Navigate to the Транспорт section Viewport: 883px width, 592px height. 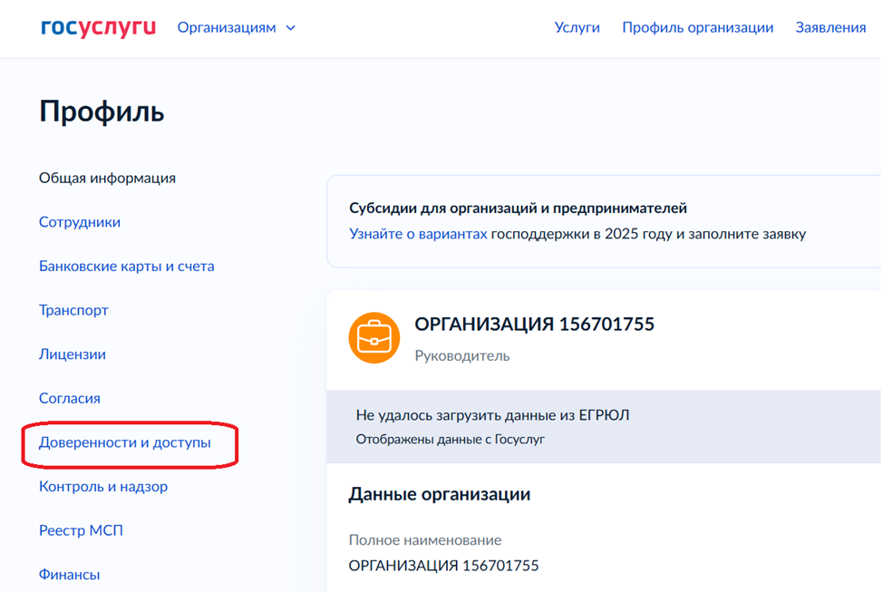(73, 310)
